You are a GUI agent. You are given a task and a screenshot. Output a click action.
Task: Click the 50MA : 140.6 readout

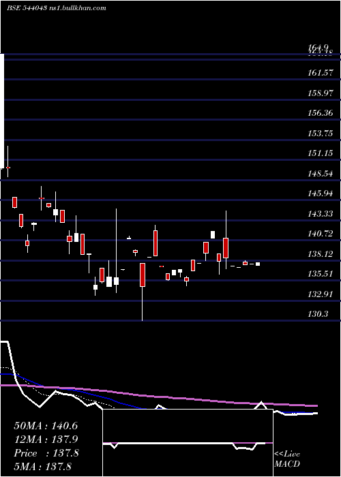coord(46,426)
